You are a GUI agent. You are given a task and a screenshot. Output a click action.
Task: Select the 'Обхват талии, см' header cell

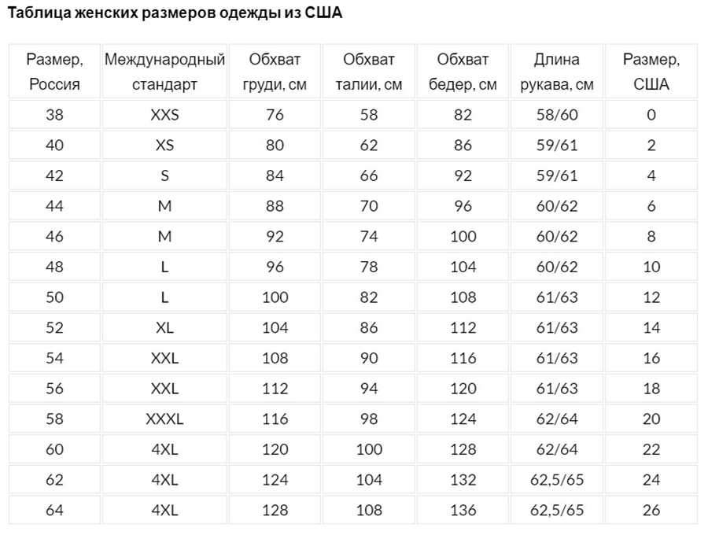tap(369, 72)
